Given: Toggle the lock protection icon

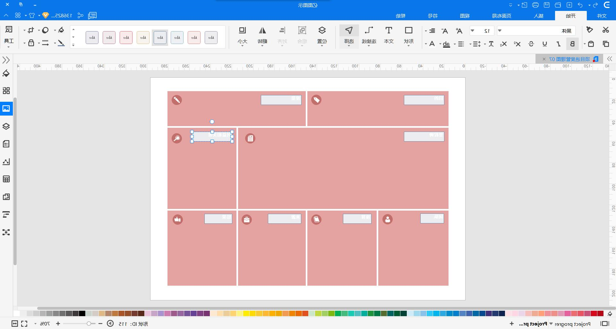Looking at the screenshot, I should point(31,43).
